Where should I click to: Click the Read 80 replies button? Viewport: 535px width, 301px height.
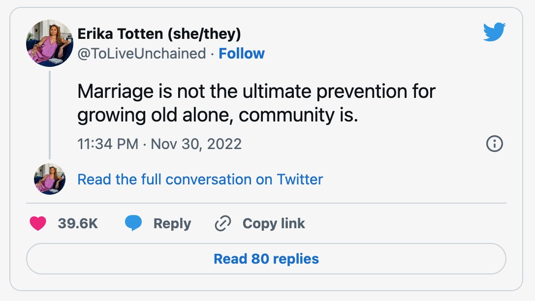click(x=266, y=259)
